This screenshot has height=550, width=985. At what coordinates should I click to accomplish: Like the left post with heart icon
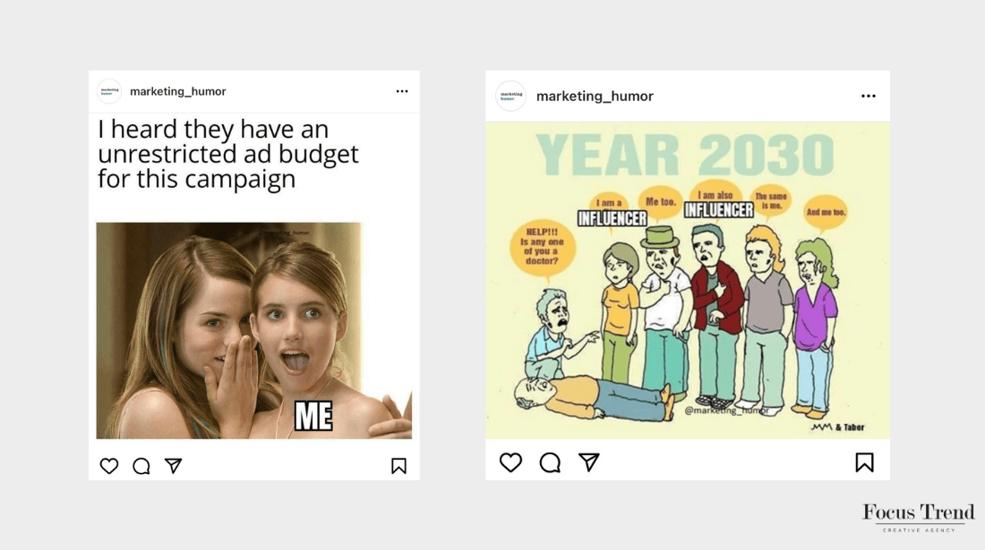(x=108, y=466)
